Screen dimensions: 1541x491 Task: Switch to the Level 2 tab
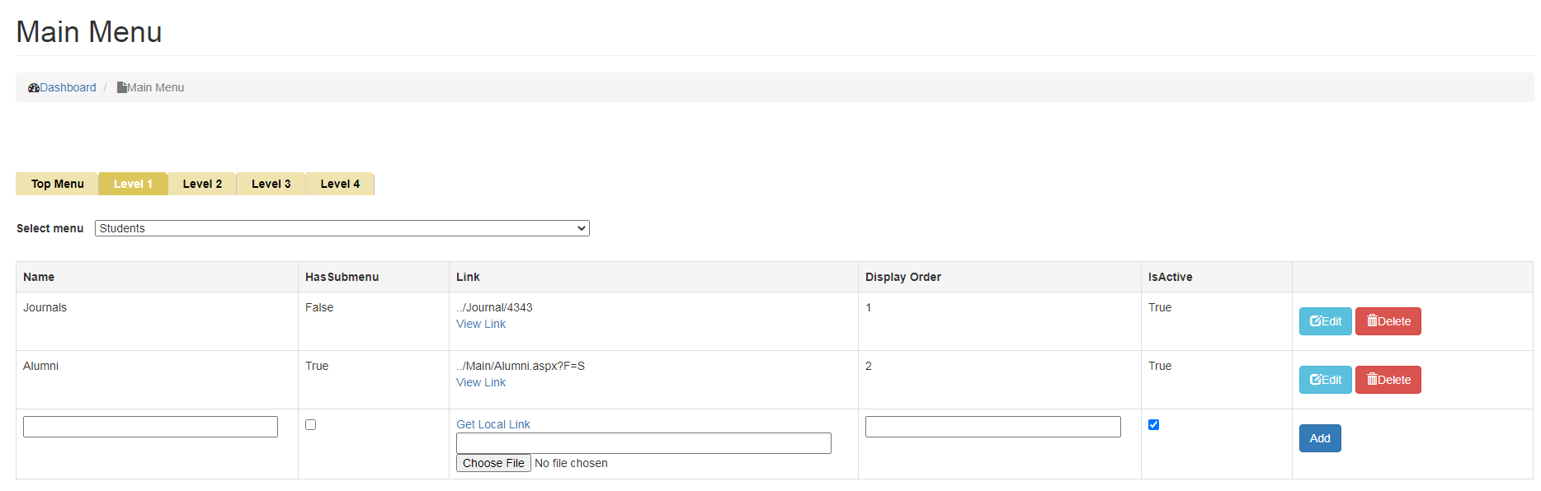202,184
